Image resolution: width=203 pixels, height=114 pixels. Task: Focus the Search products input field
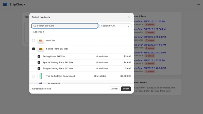tap(65, 26)
